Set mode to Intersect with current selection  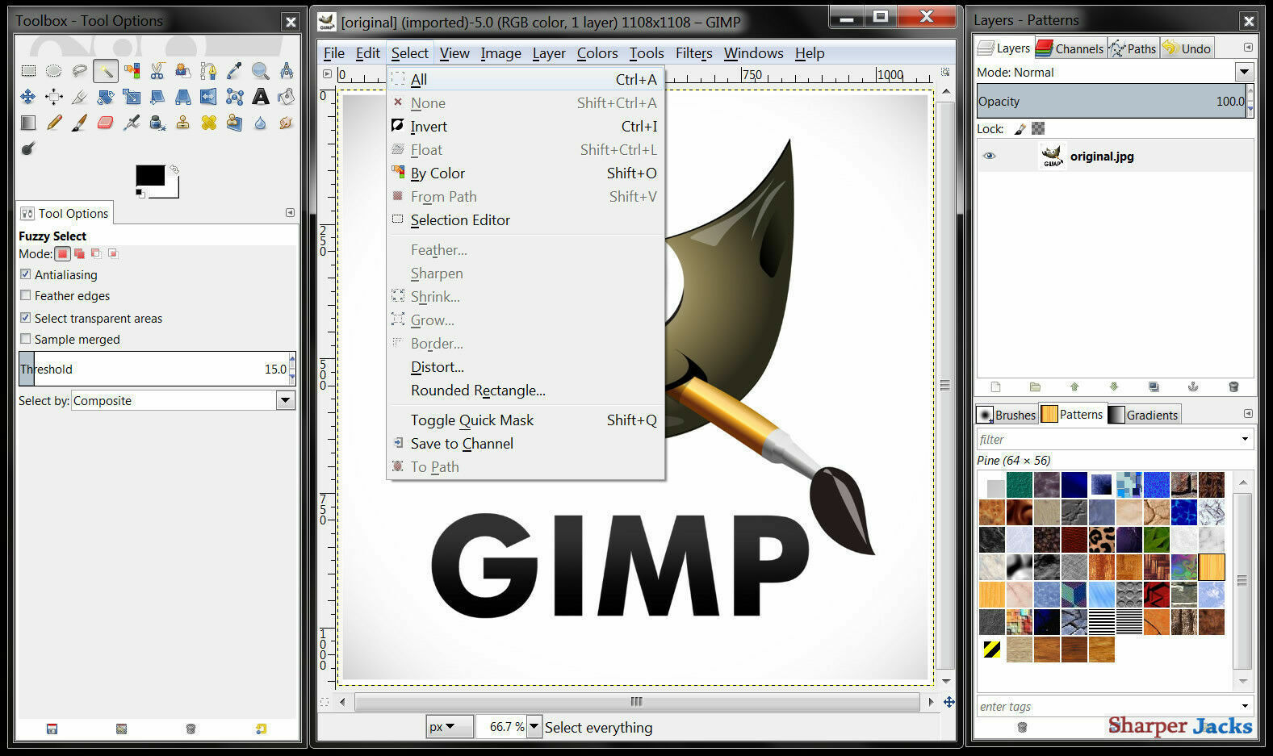point(113,253)
